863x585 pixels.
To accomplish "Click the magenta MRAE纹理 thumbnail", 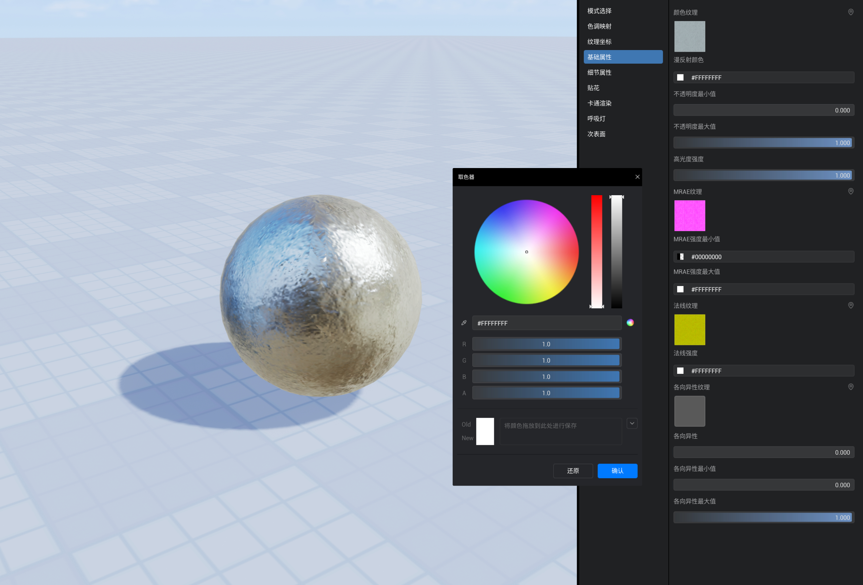I will (690, 216).
